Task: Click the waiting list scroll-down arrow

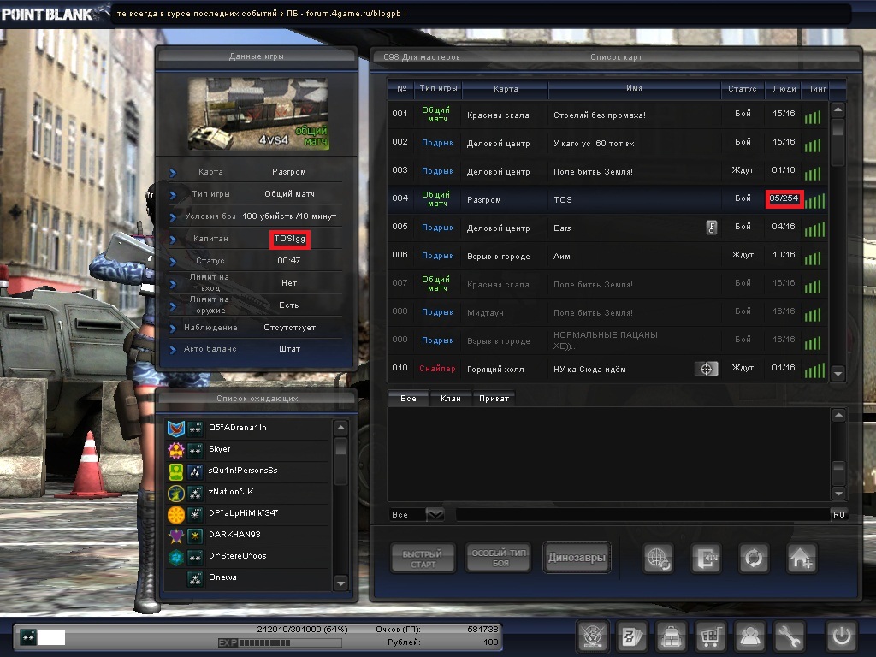Action: 340,583
